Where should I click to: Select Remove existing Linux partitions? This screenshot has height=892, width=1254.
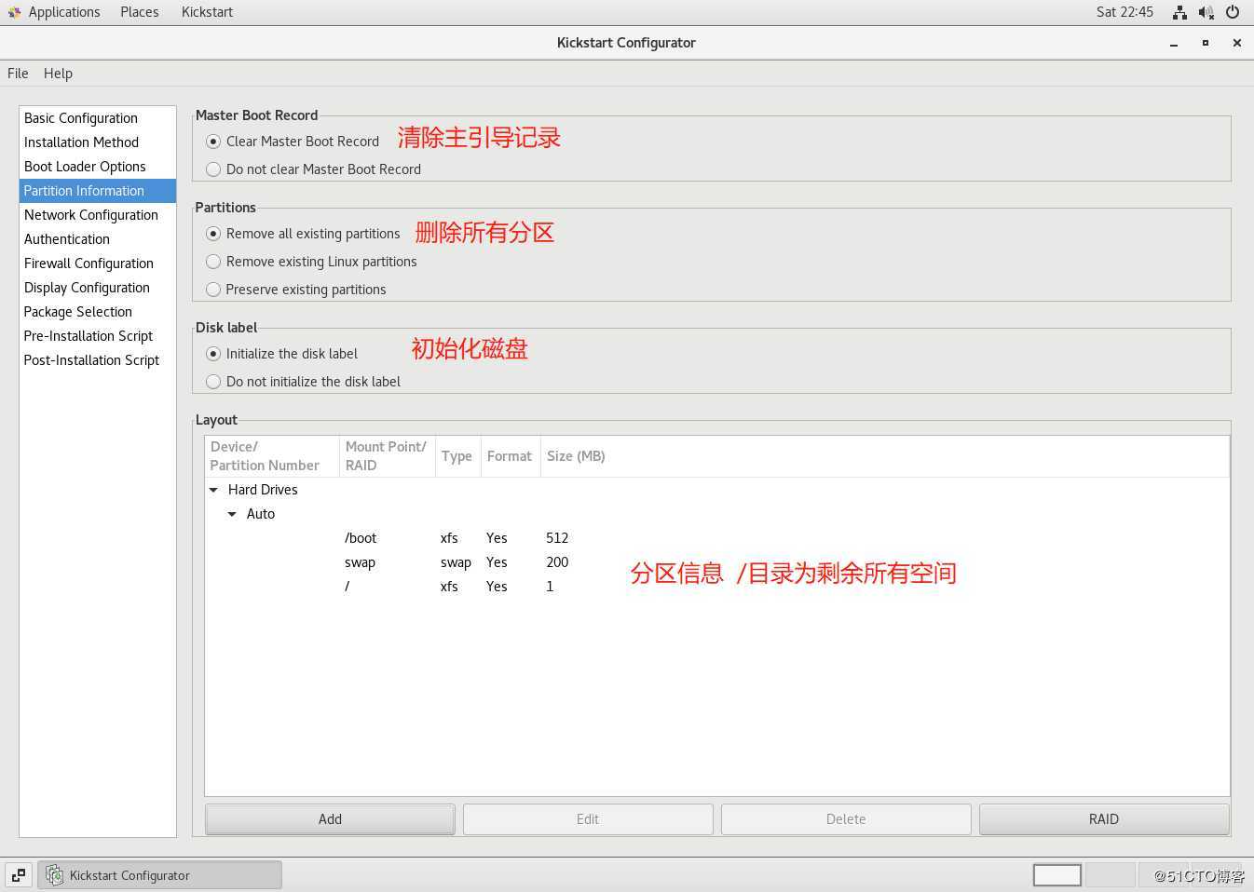(x=213, y=262)
